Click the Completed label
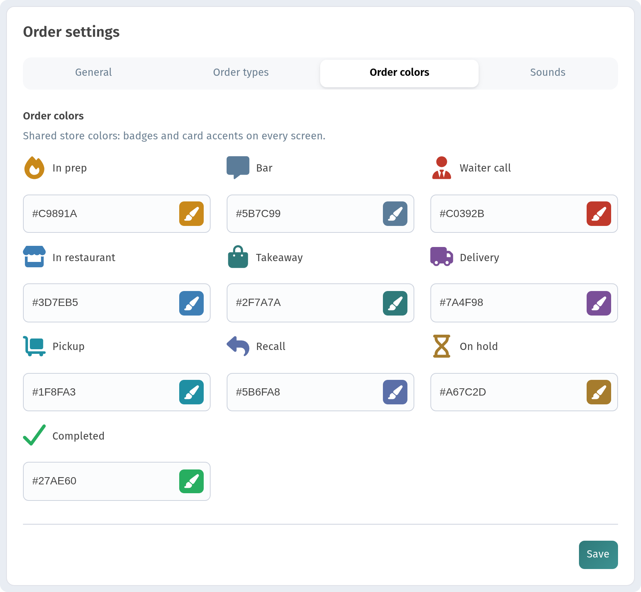This screenshot has height=592, width=641. click(78, 436)
